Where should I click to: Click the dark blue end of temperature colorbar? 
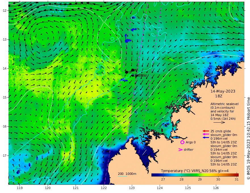coord(153,175)
